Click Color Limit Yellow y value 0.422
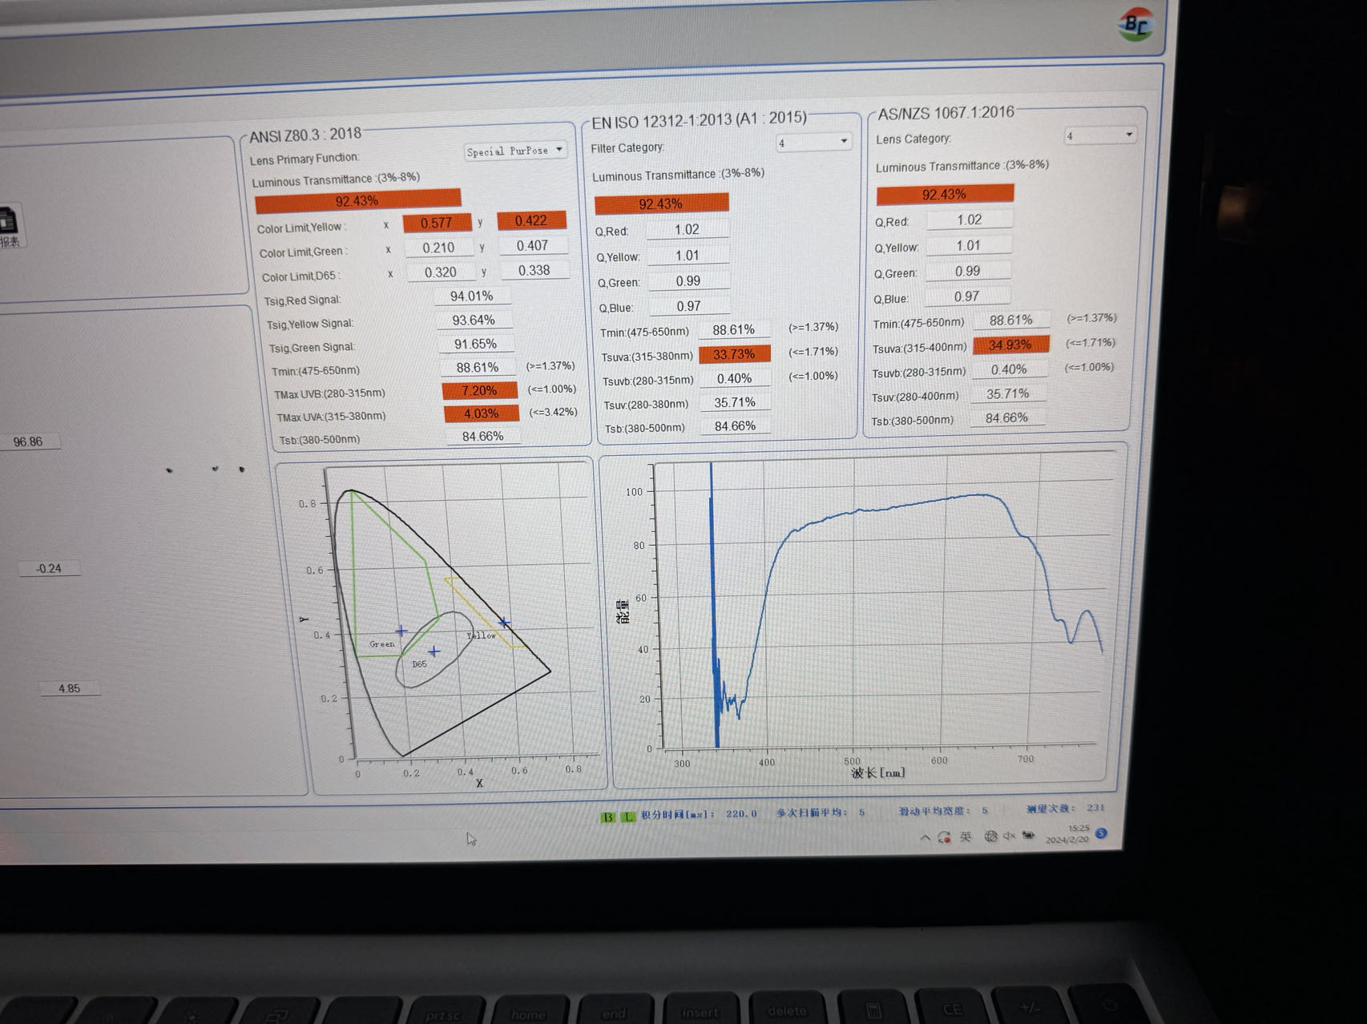This screenshot has width=1367, height=1024. [531, 220]
